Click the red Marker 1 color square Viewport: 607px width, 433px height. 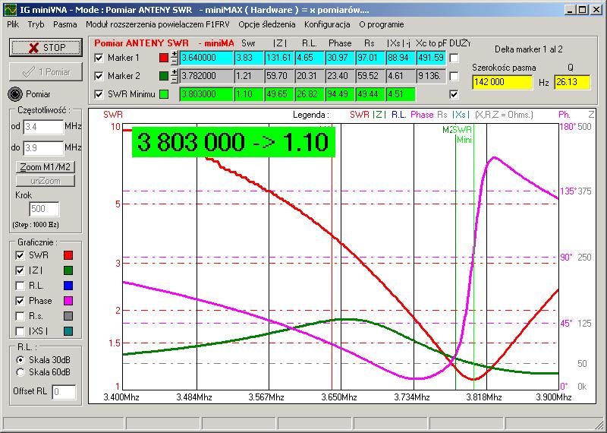[164, 58]
